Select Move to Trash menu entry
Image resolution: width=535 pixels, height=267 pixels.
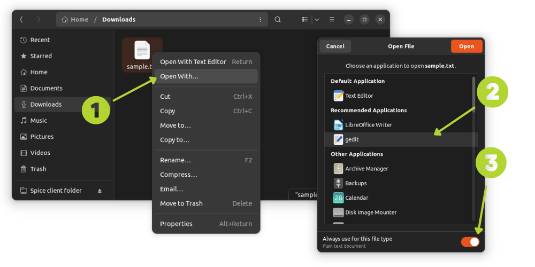tap(181, 203)
